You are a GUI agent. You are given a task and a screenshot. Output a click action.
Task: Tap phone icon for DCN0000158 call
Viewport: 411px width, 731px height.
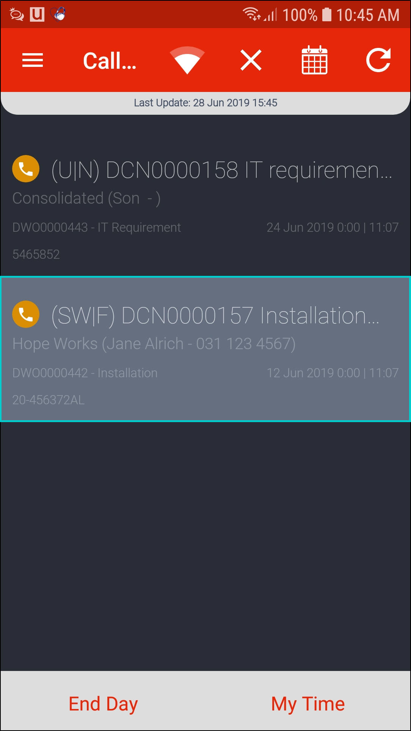tap(26, 169)
